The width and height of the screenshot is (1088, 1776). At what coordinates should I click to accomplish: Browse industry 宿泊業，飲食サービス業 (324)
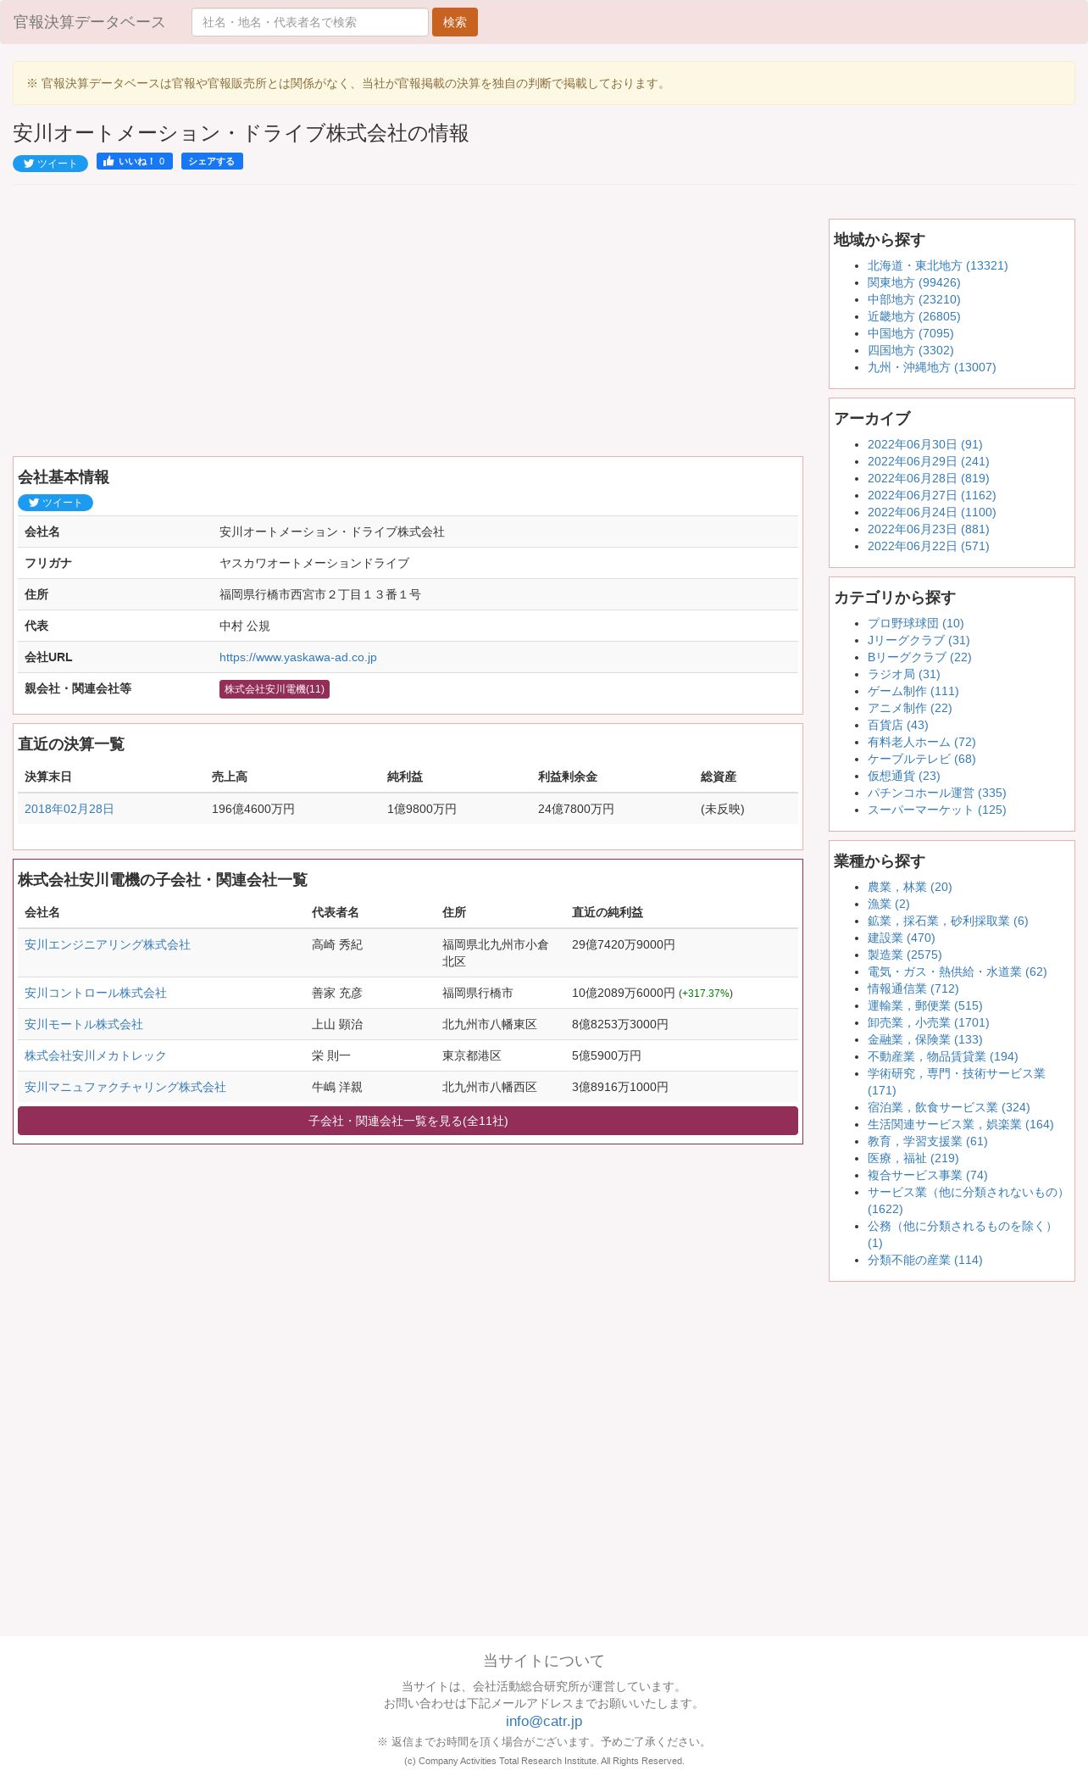click(949, 1107)
